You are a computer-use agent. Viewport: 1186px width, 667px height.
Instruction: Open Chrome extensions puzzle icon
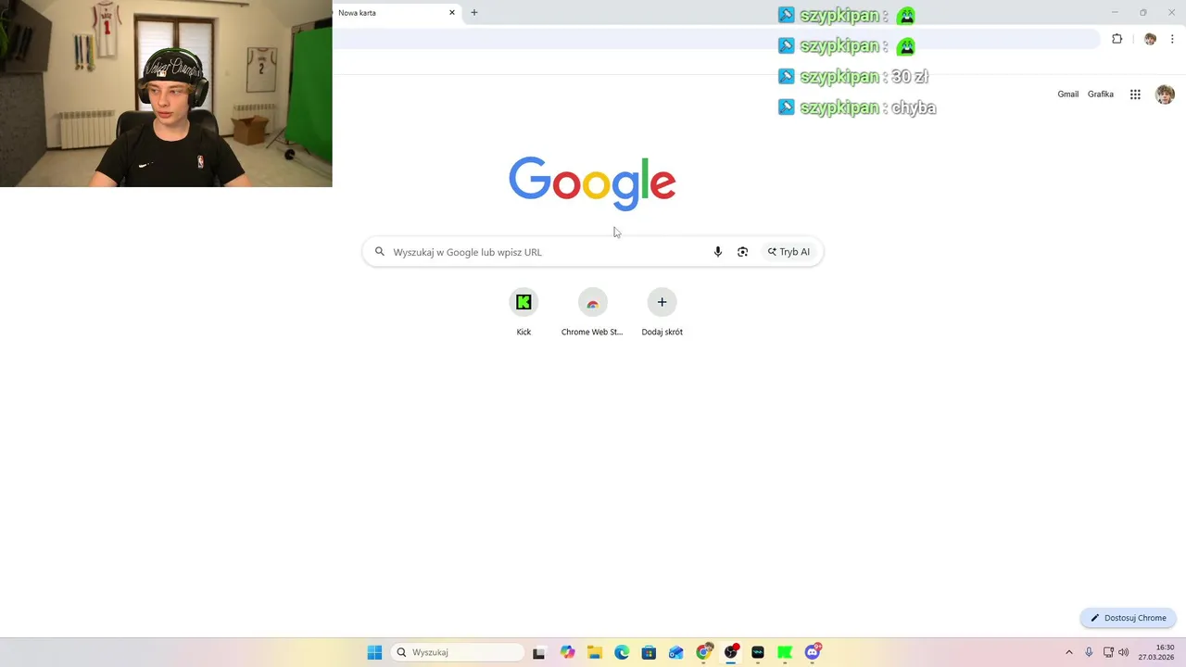(x=1117, y=39)
